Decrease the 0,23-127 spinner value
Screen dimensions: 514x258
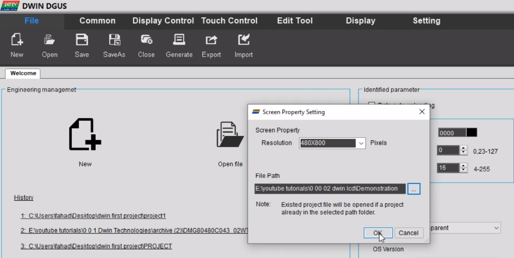click(x=463, y=153)
